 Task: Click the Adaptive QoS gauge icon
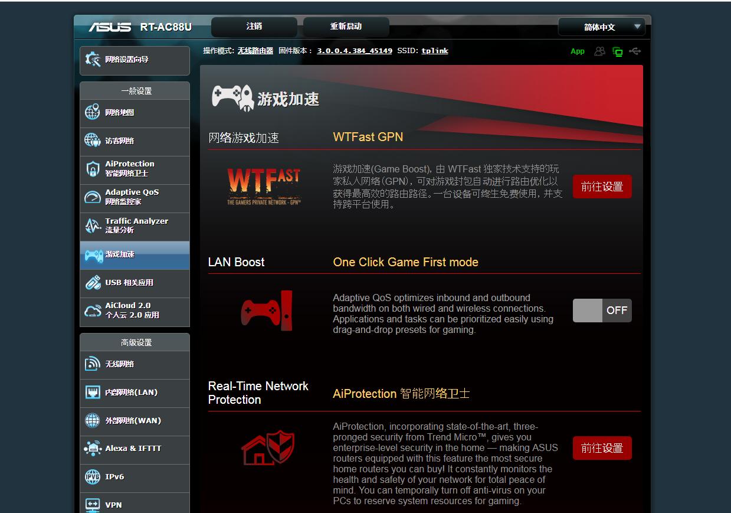(x=93, y=197)
